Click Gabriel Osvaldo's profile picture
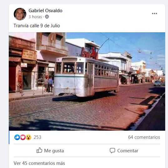The width and height of the screenshot is (168, 168). pyautogui.click(x=20, y=14)
